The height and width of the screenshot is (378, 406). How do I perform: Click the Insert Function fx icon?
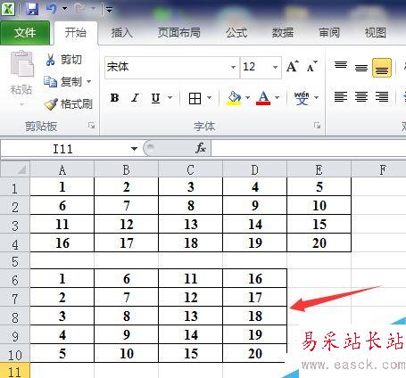tap(200, 148)
